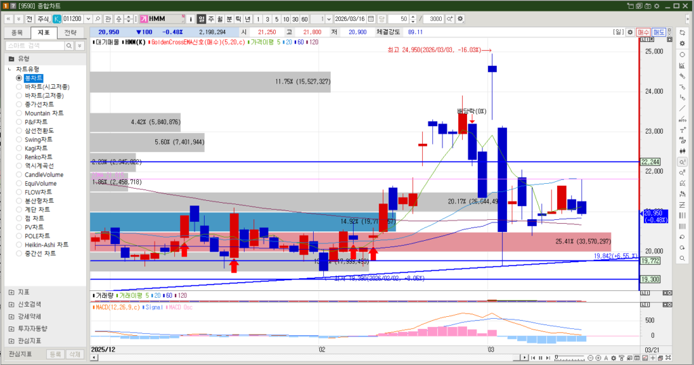Viewport: 694px width, 365px height.
Task: Select the text 'T' tool in right toolbar
Action: pyautogui.click(x=682, y=130)
